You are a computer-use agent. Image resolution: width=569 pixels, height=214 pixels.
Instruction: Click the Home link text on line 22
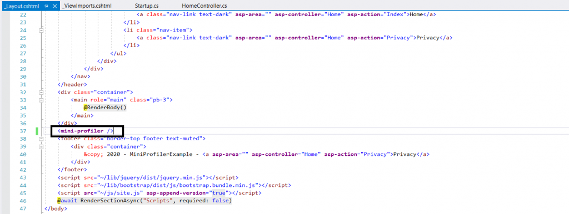point(417,15)
